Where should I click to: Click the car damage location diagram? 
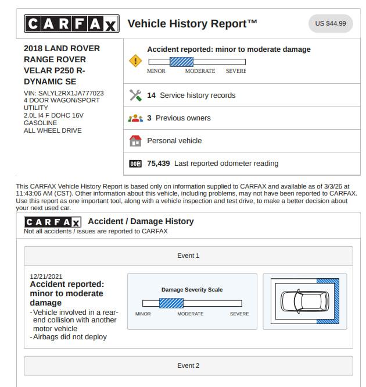[304, 301]
